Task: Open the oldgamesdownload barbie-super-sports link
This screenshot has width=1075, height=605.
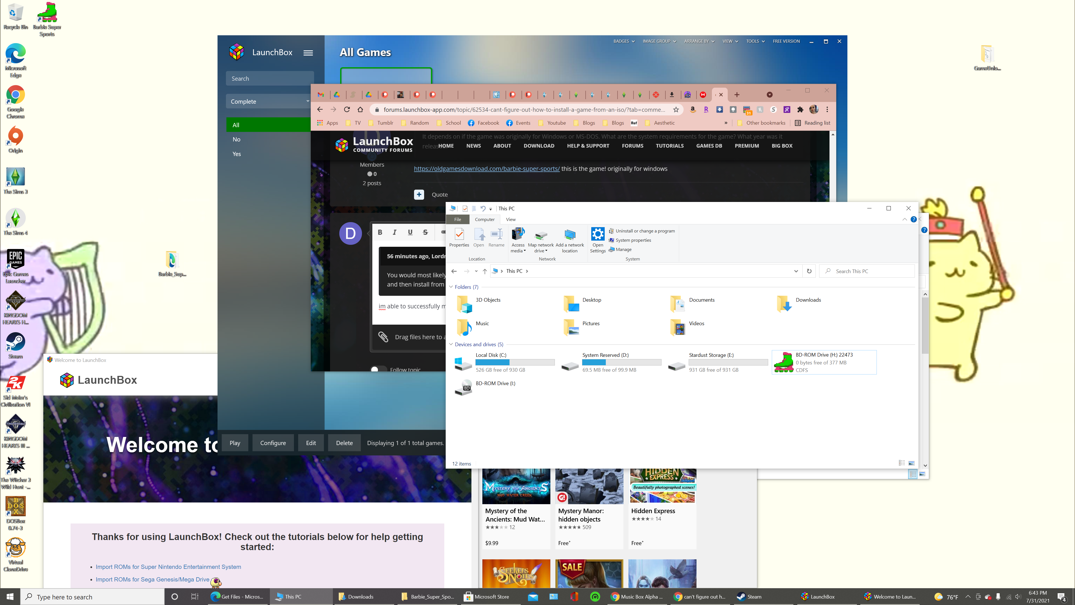Action: pos(487,169)
